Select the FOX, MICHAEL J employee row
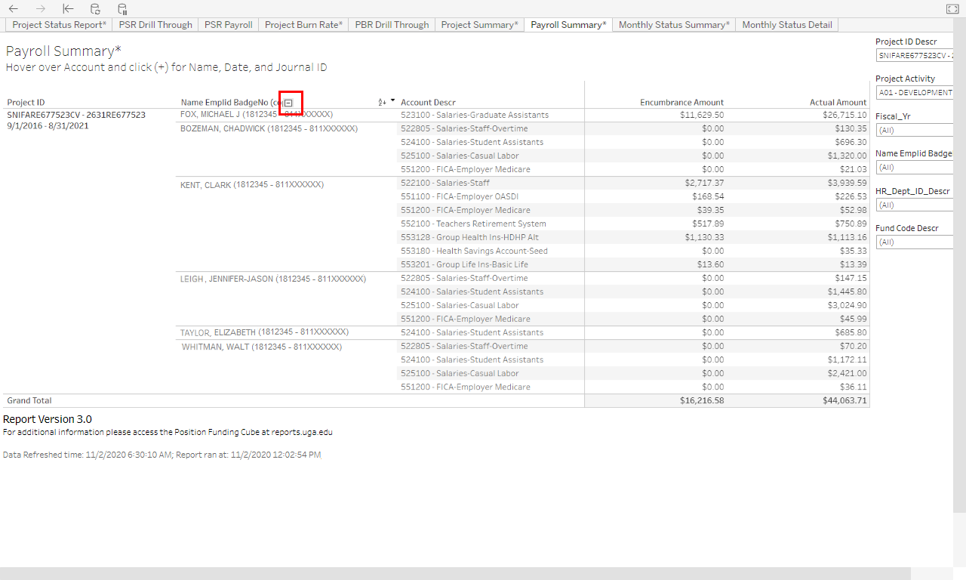966x580 pixels. [x=257, y=115]
